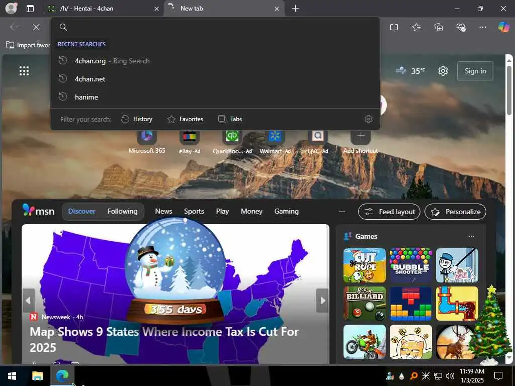
Task: Filter search by History
Action: 137,119
